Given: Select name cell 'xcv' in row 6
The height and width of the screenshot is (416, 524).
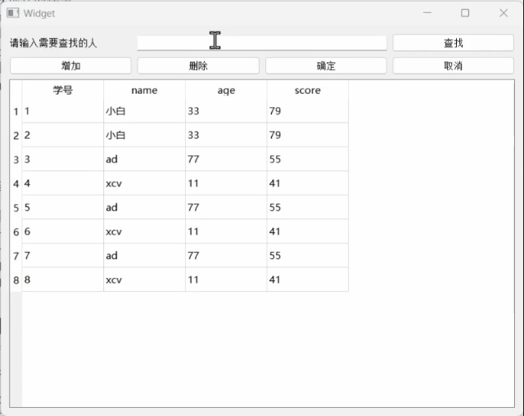Looking at the screenshot, I should point(144,231).
